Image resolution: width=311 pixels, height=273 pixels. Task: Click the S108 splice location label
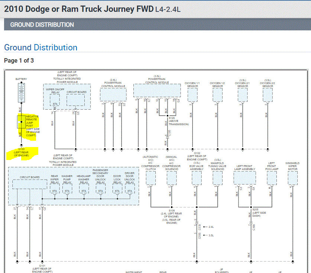point(171,217)
